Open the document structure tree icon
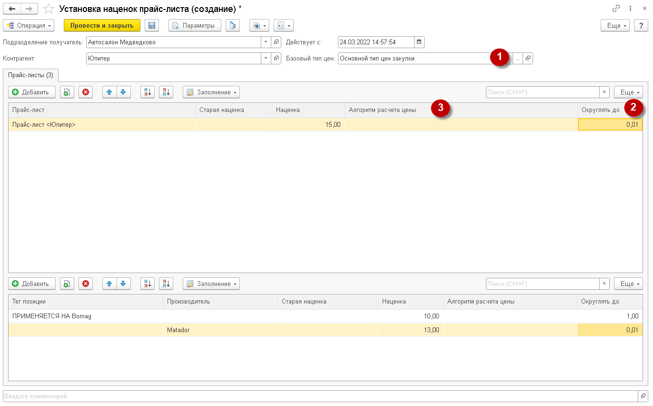653x406 pixels. coord(232,26)
